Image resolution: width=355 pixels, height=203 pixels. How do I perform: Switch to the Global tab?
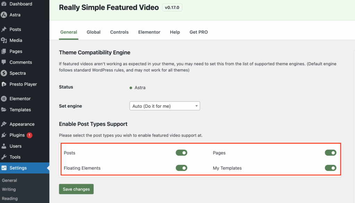(x=94, y=32)
